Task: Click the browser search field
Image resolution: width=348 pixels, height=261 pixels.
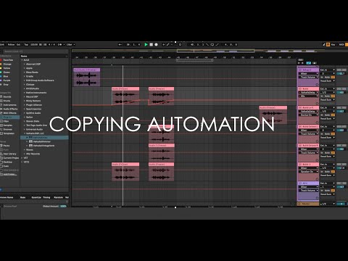Action: pos(35,51)
